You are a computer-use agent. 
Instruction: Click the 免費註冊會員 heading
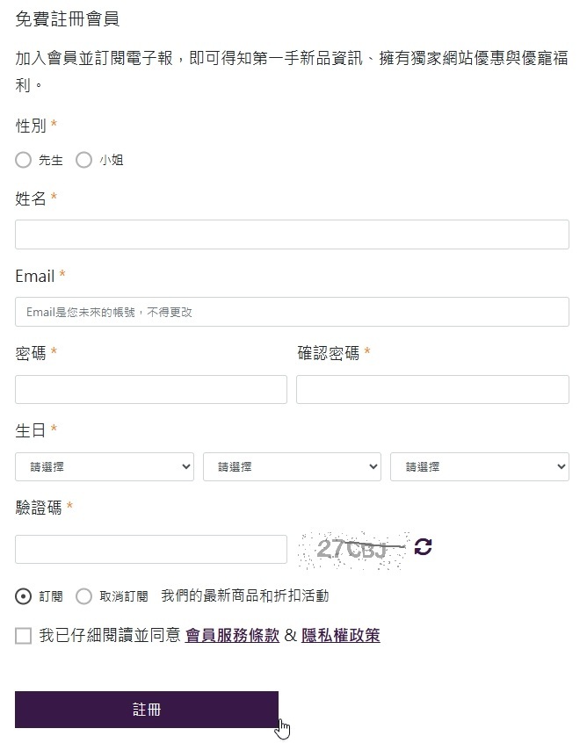(x=68, y=18)
